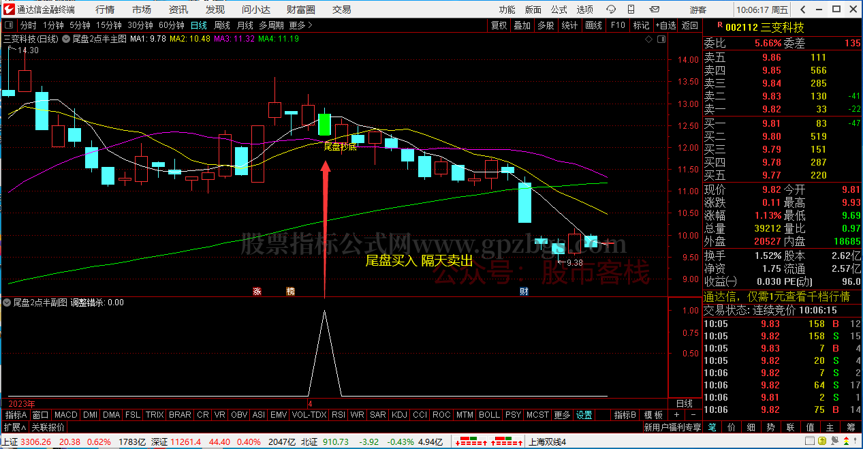Viewport: 863px width, 449px height.
Task: Switch to the 价 price tab
Action: (732, 427)
